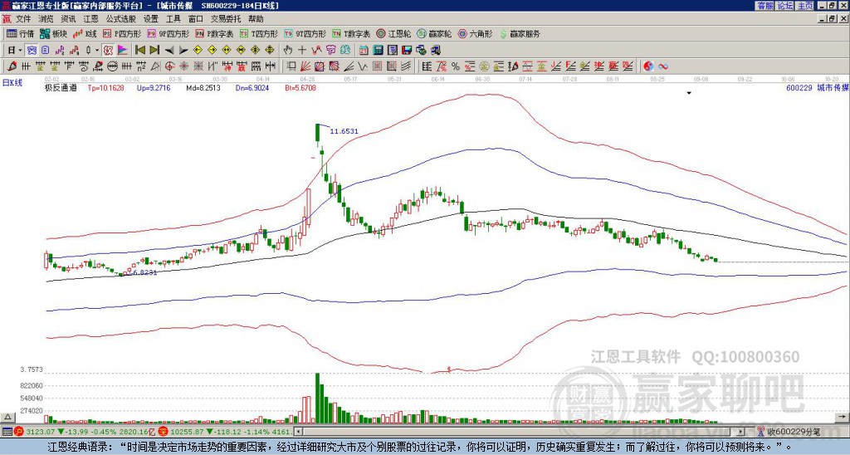Select the percent % tool
This screenshot has width=850, height=455.
click(456, 66)
